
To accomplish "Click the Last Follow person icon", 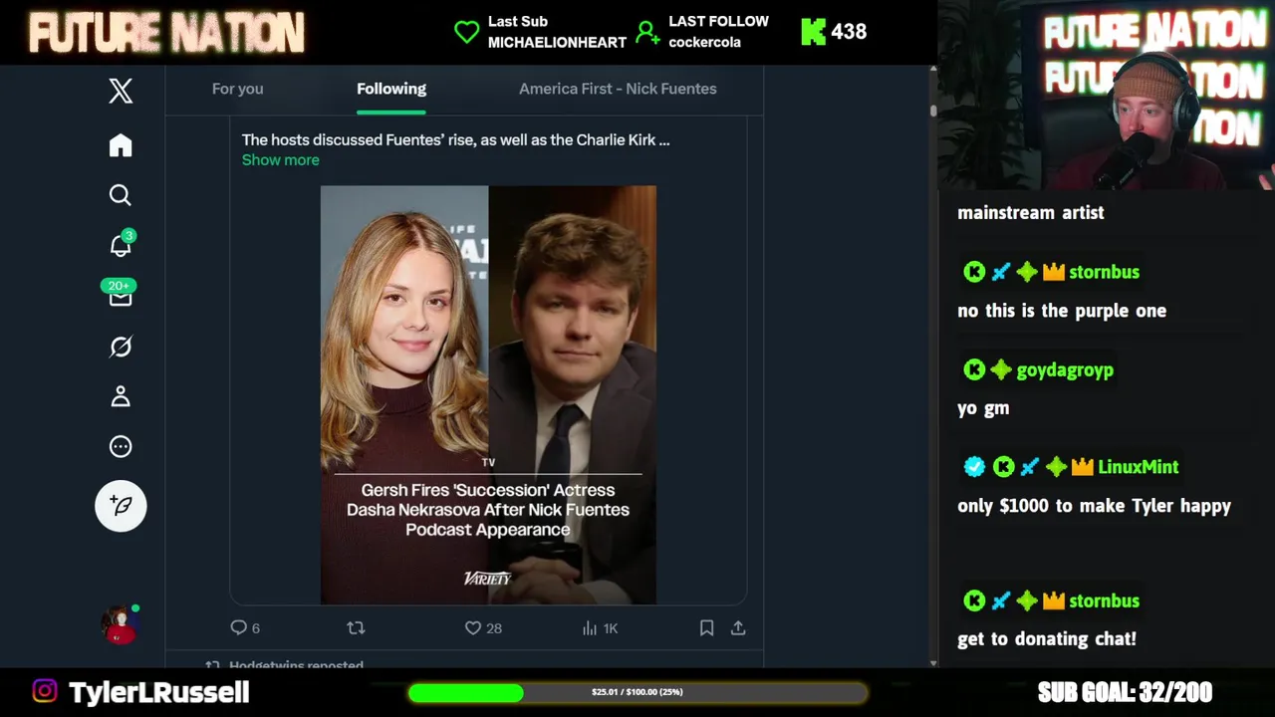I will click(x=647, y=32).
